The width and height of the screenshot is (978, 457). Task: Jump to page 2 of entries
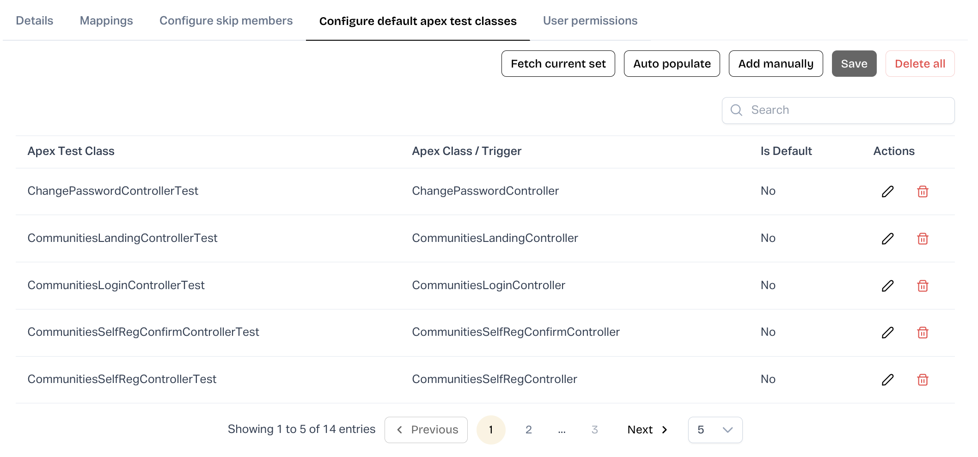point(528,430)
